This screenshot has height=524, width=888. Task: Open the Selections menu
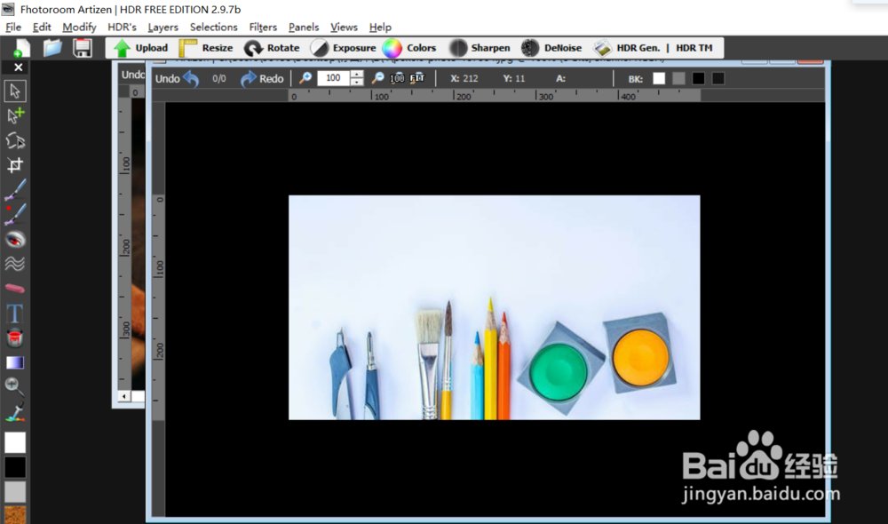tap(213, 28)
